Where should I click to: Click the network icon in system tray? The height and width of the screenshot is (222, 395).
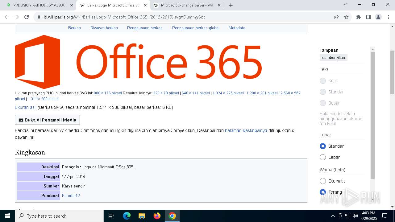348,216
